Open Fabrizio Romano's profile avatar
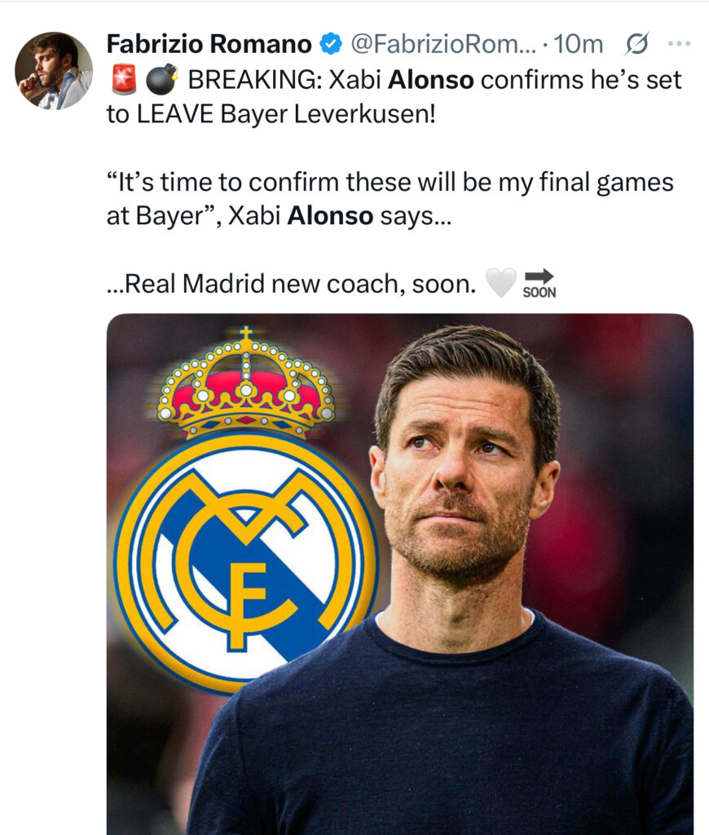Screen dimensions: 709x835 coord(54,71)
